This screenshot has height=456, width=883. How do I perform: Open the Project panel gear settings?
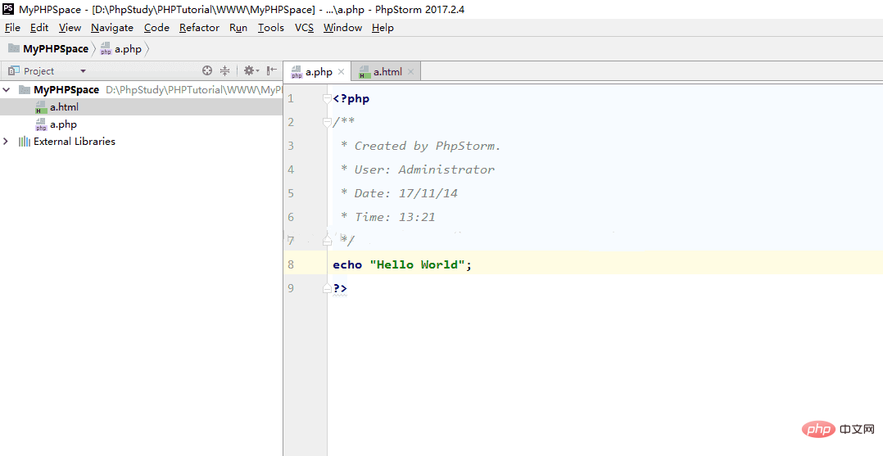click(249, 71)
